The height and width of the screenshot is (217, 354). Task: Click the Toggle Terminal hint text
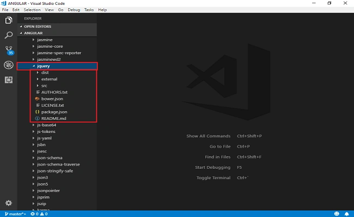pos(213,177)
